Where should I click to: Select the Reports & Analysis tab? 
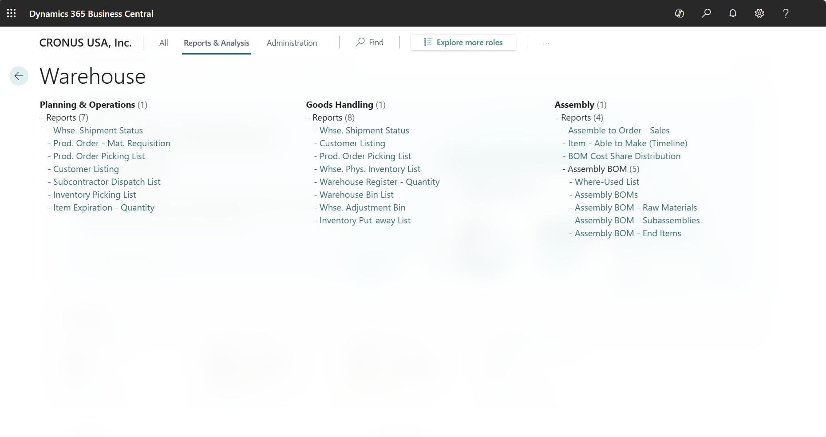coord(216,43)
